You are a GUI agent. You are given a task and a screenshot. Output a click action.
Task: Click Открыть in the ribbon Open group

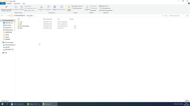coord(94,6)
